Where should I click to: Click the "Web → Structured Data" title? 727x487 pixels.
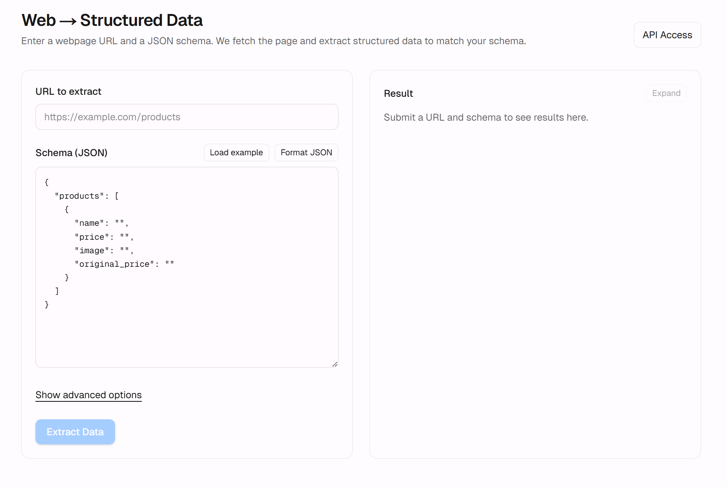pyautogui.click(x=112, y=20)
